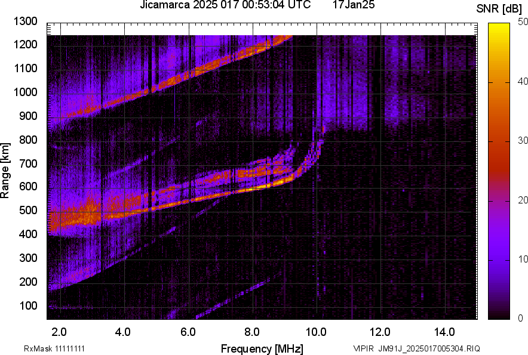
Task: Click the Frequency [MHz] axis label
Action: (262, 348)
